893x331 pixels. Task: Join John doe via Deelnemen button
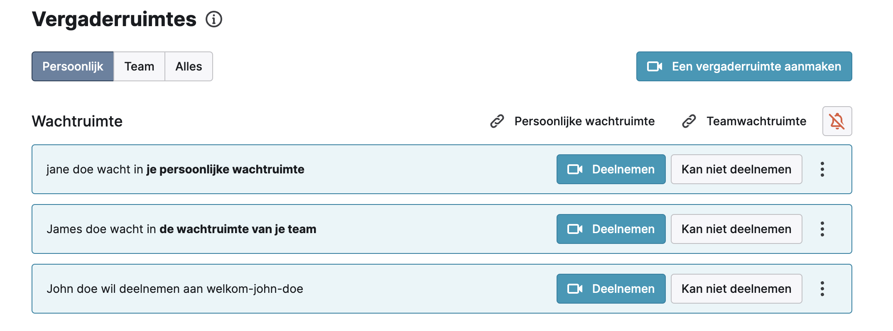(611, 289)
